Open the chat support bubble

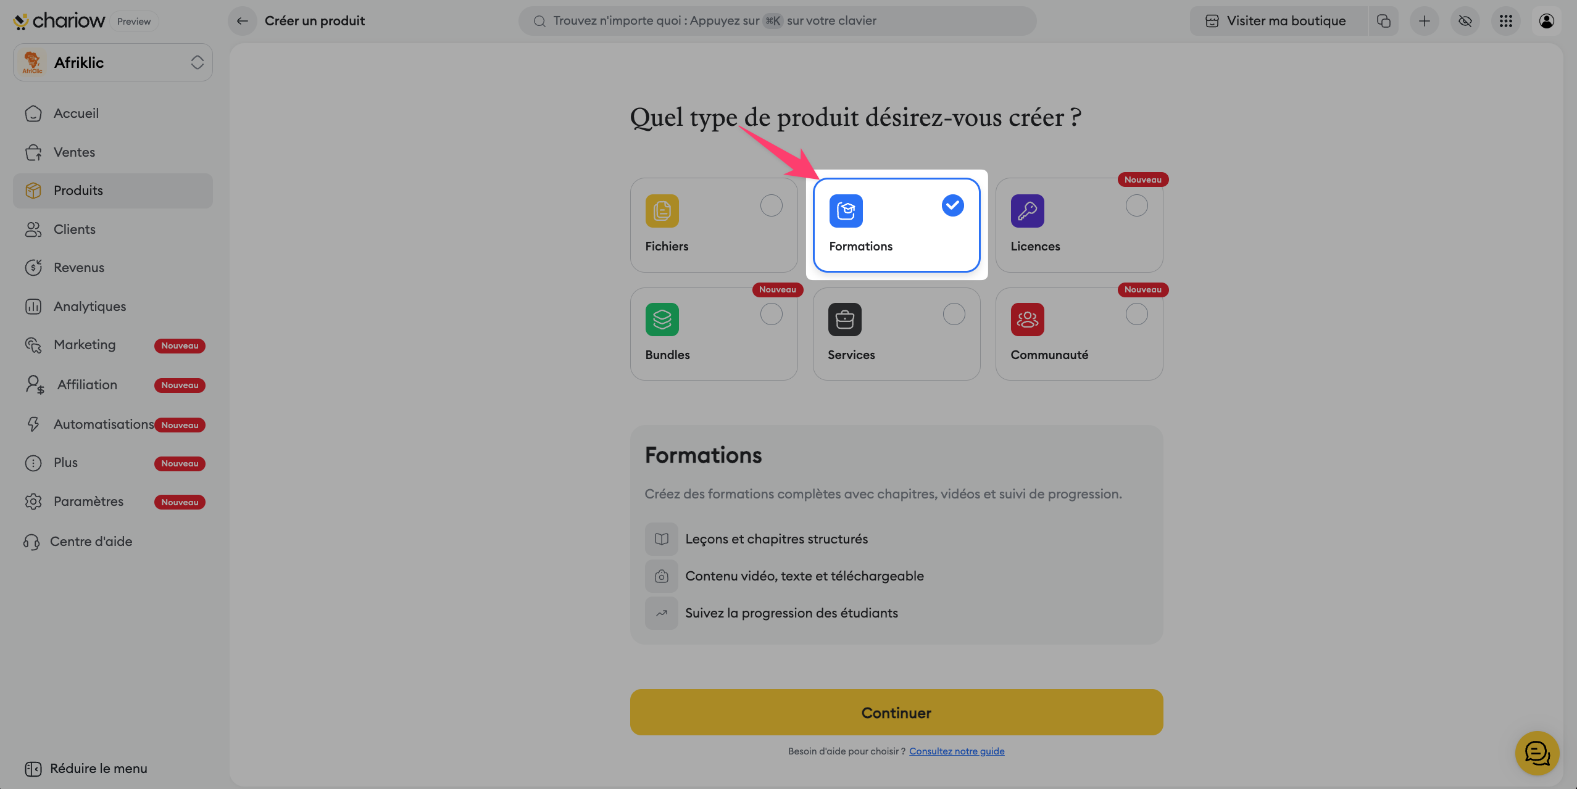click(x=1536, y=753)
